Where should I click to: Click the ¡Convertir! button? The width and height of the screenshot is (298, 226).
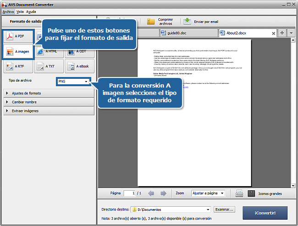pos(265,213)
